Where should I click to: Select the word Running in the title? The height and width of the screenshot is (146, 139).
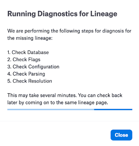point(22,14)
